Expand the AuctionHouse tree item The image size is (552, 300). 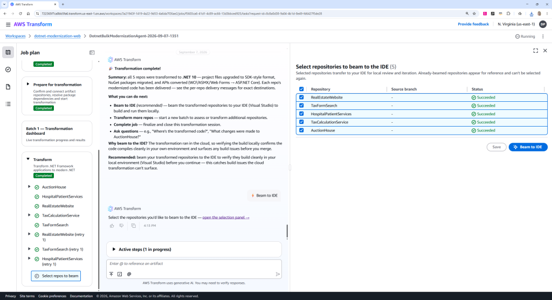(x=29, y=187)
